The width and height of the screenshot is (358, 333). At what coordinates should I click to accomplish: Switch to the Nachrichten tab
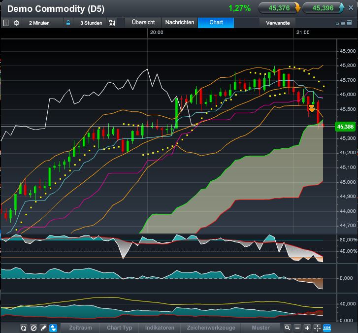(180, 22)
